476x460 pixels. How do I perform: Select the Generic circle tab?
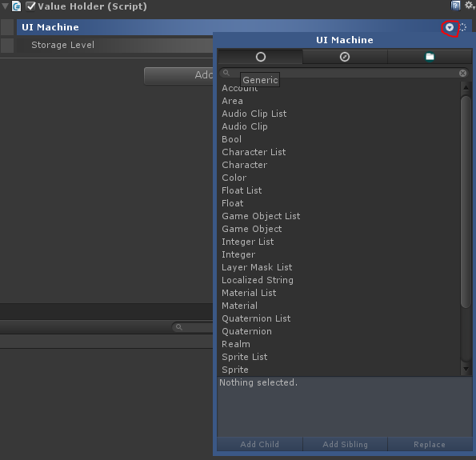(261, 57)
